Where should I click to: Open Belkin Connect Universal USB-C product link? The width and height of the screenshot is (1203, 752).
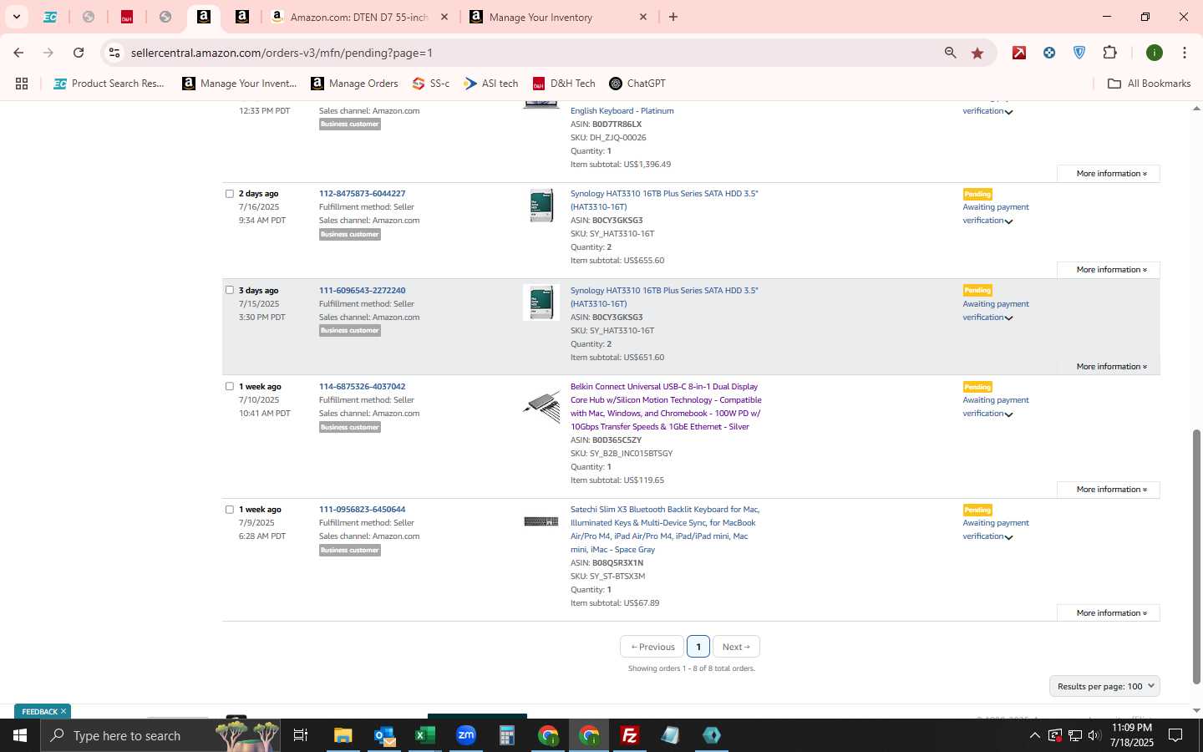pos(666,407)
